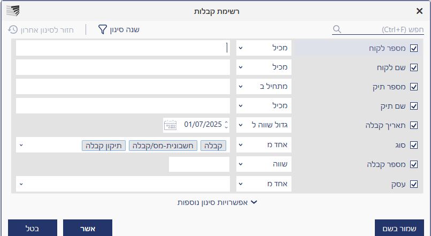The width and height of the screenshot is (431, 236).
Task: Click the שמור בשם button
Action: tap(399, 229)
